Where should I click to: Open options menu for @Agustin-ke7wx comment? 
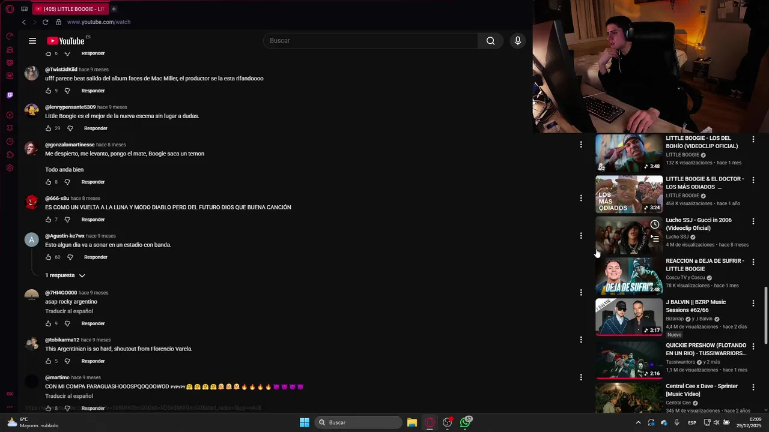581,236
